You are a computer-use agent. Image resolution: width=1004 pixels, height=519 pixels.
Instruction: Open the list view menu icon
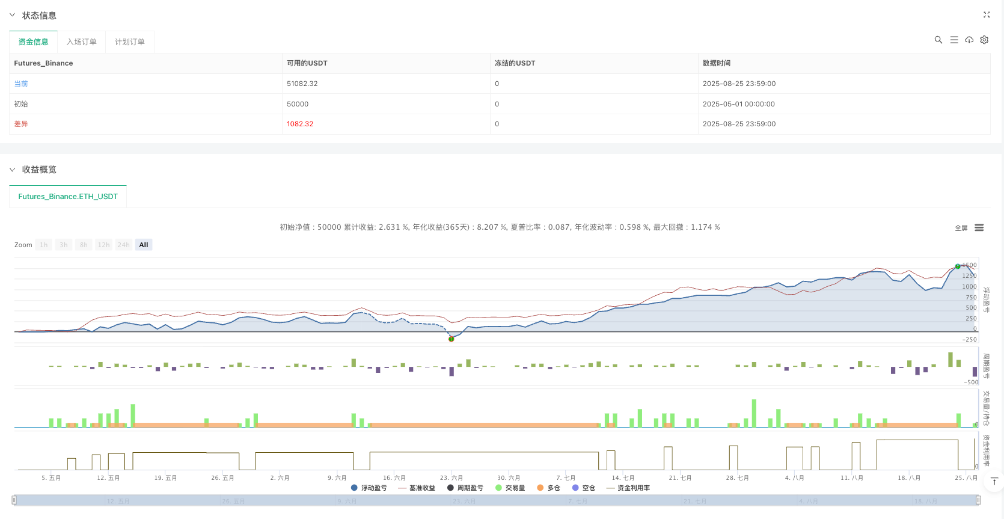click(953, 40)
